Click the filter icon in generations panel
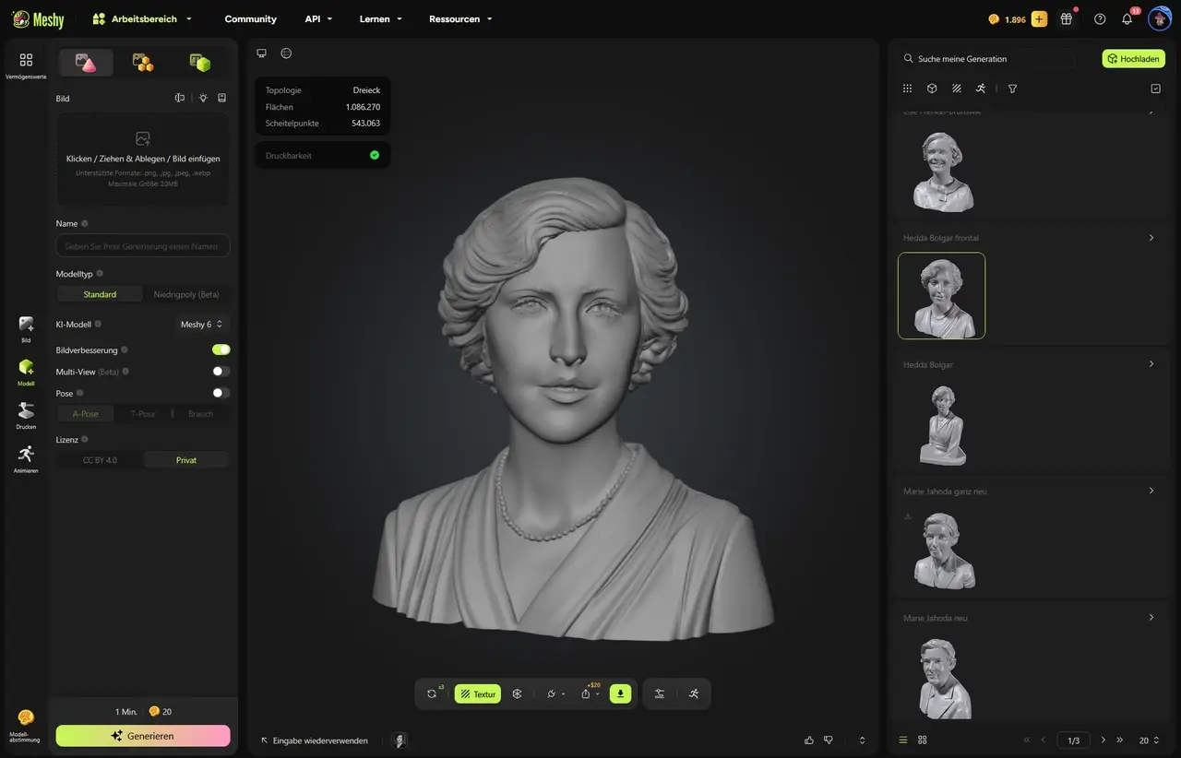Image resolution: width=1181 pixels, height=758 pixels. (1012, 89)
